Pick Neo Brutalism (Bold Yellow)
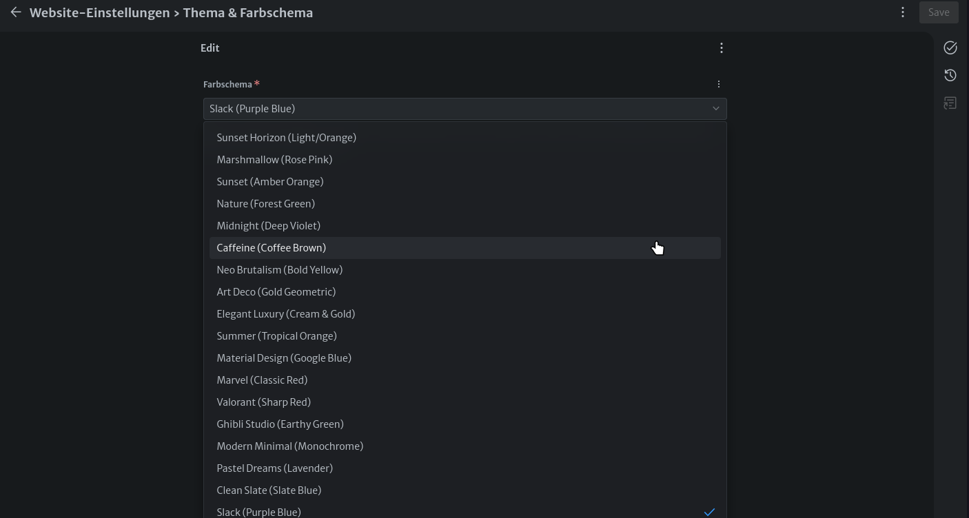 pos(280,269)
